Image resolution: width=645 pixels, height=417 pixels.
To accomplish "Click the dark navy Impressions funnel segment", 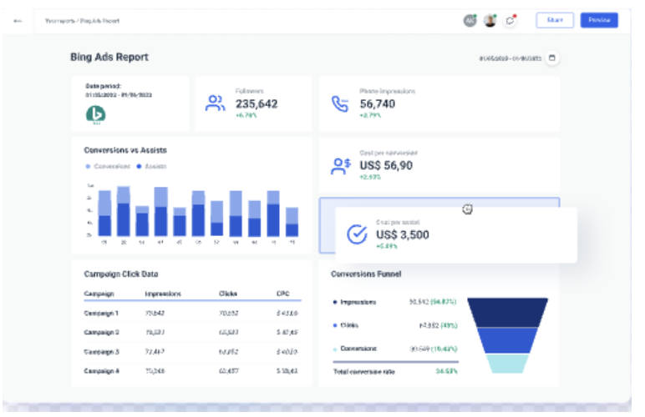I will tap(508, 313).
